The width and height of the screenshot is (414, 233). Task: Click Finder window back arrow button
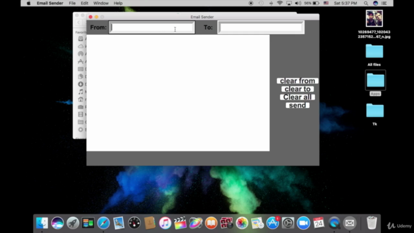[79, 23]
